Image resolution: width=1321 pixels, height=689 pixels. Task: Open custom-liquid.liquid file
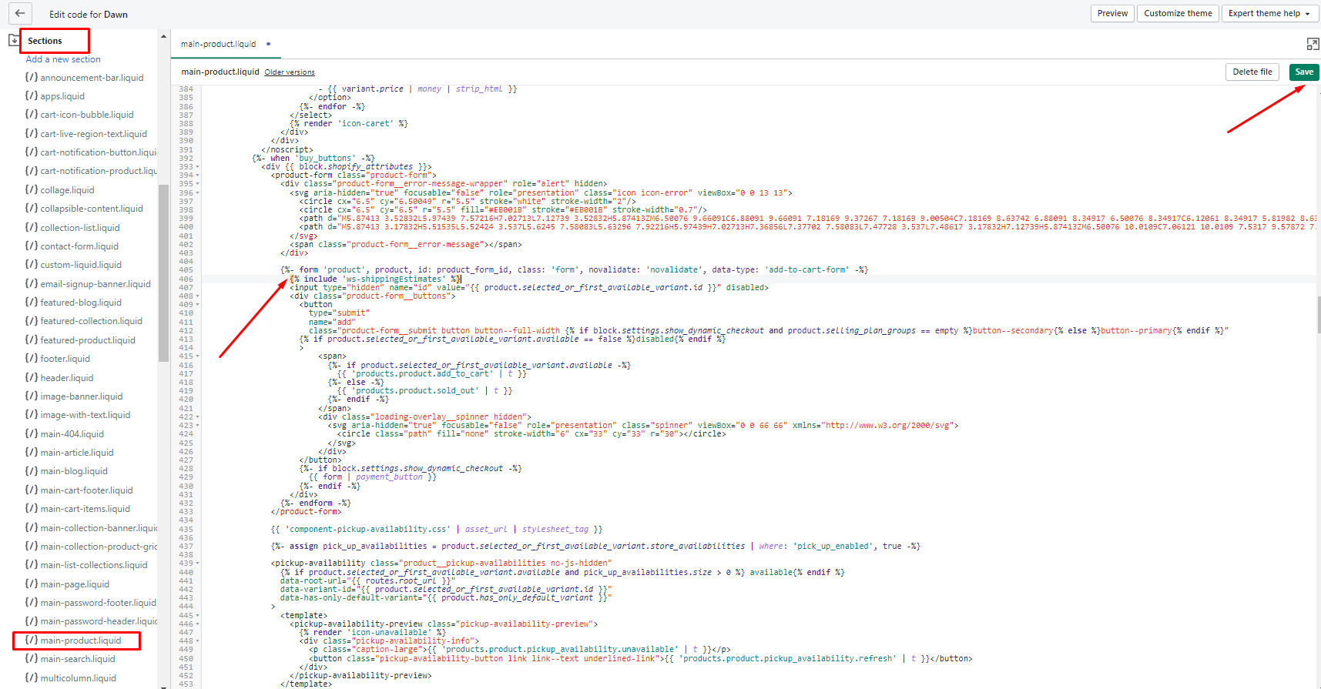point(81,265)
